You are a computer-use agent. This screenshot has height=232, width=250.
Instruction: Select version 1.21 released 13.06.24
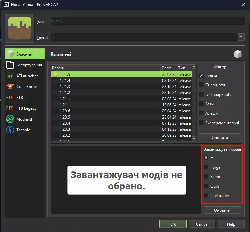[x=121, y=105]
